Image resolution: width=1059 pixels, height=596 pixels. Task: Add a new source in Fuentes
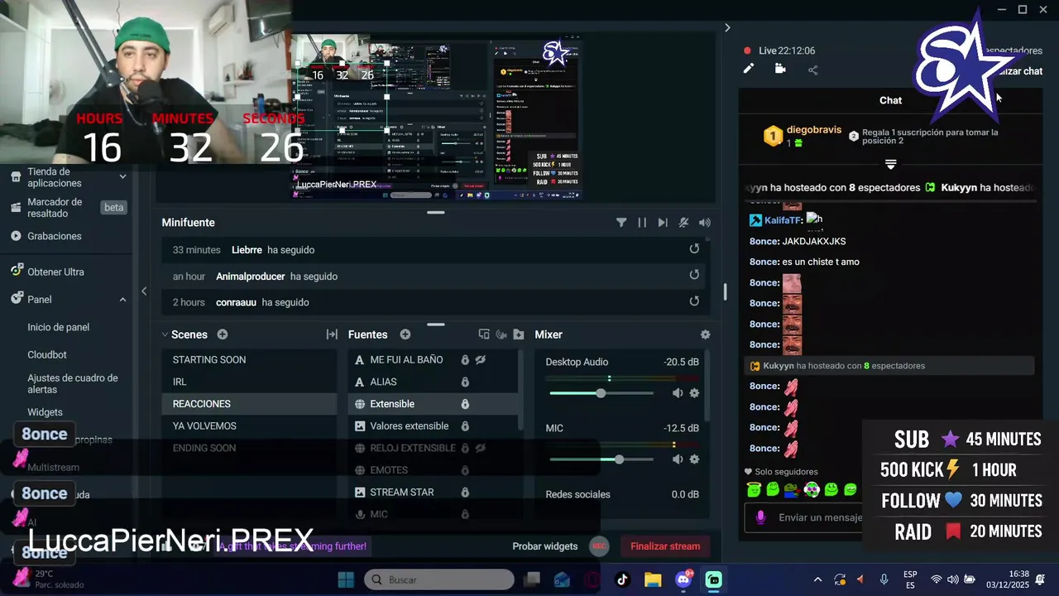(405, 334)
